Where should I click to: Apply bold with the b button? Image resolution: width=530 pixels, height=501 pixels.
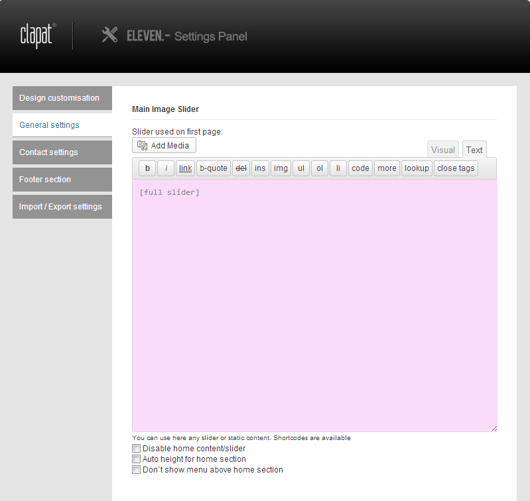[147, 168]
